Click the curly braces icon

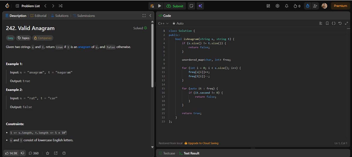coord(334,23)
